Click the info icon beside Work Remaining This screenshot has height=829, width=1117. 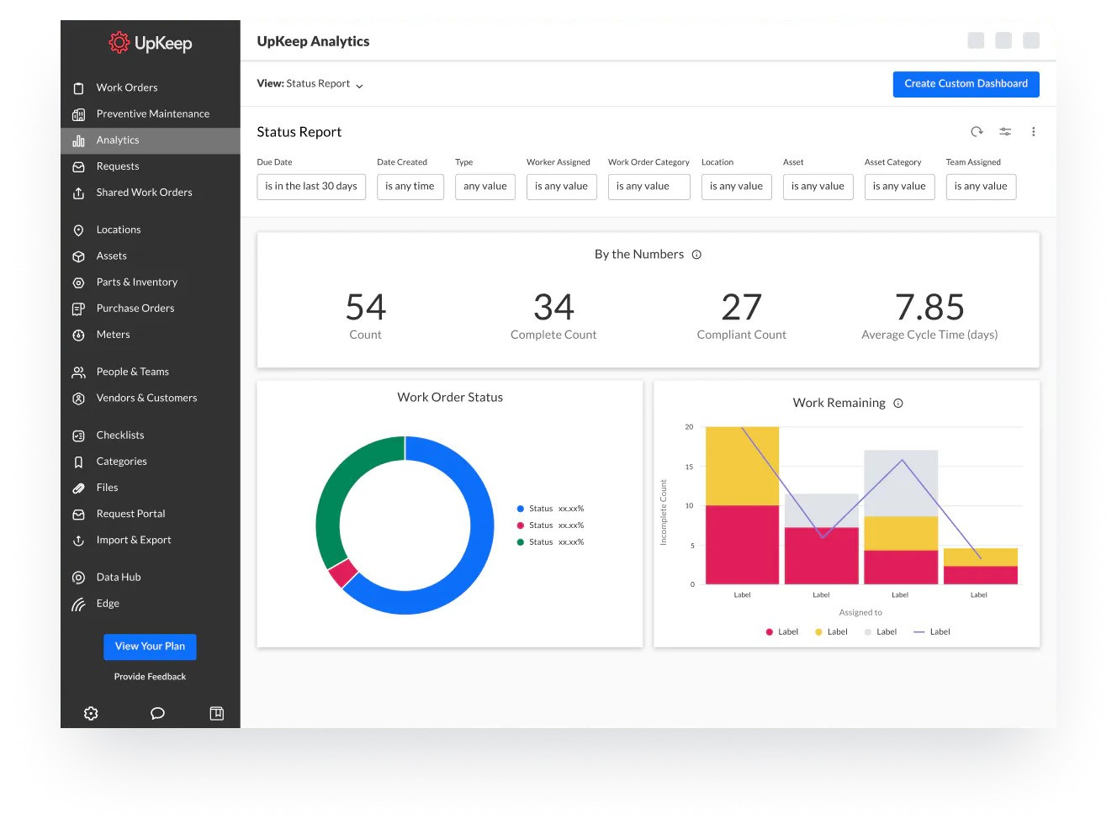click(898, 404)
